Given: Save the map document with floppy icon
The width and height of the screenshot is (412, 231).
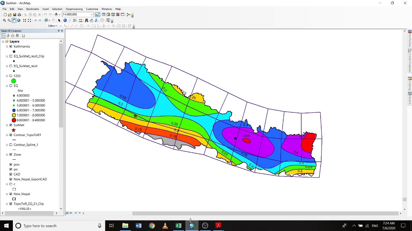Looking at the screenshot, I should click(14, 14).
